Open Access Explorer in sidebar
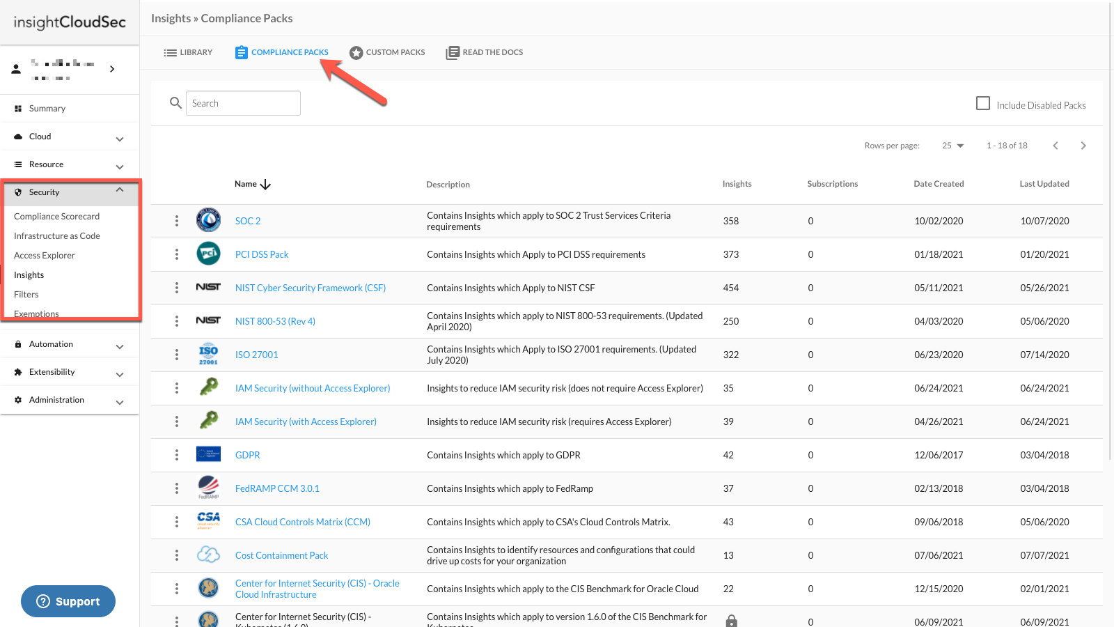Screen dimensions: 1114x627 45,256
